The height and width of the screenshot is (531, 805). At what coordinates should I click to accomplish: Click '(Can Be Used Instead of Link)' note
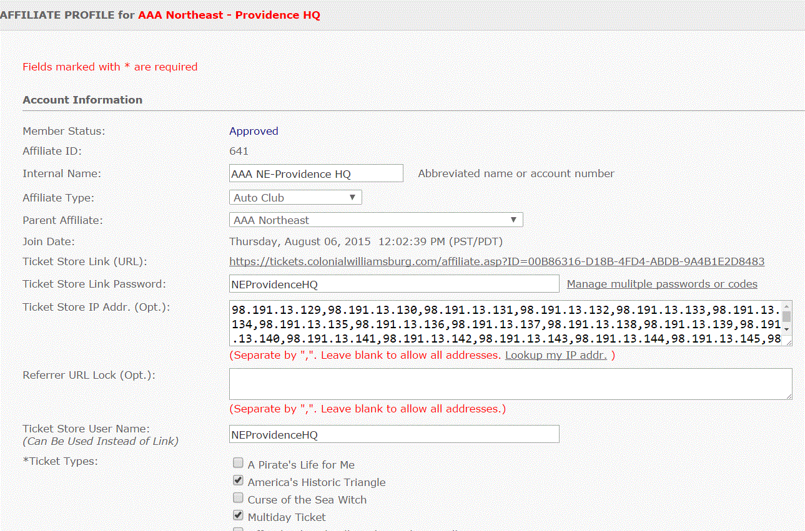tap(101, 441)
